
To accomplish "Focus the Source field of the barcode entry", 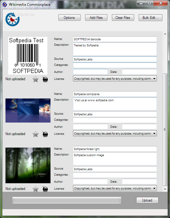I will [115, 59].
